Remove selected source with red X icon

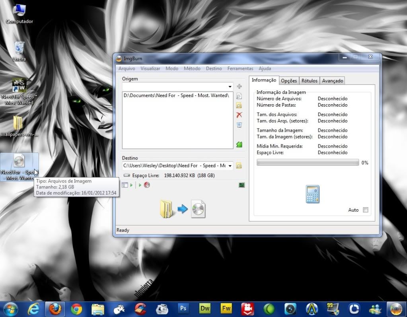click(239, 115)
